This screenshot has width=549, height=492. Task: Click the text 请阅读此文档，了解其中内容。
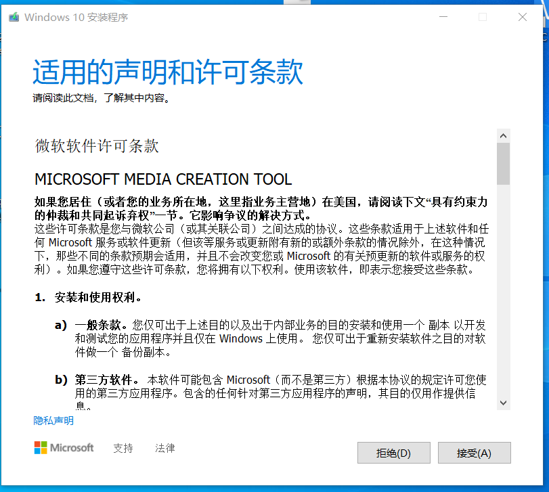[x=102, y=98]
